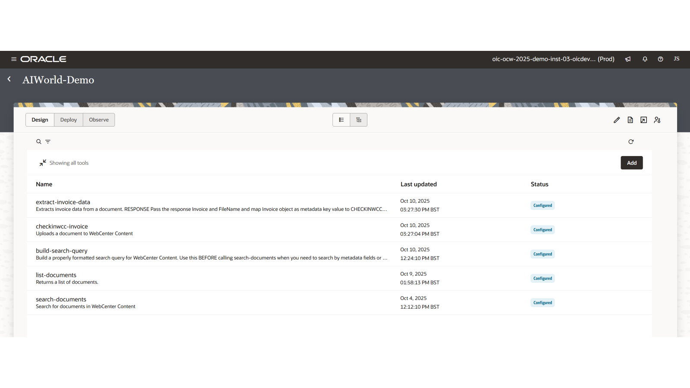Open the edit pencil icon in the toolbar
Image resolution: width=690 pixels, height=388 pixels.
(x=617, y=120)
